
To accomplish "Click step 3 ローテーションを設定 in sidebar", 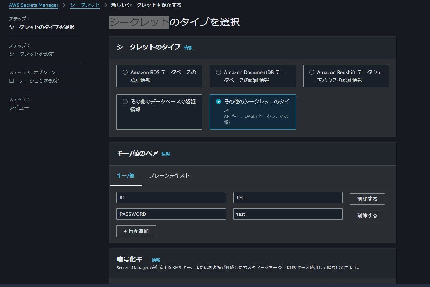I will [34, 81].
